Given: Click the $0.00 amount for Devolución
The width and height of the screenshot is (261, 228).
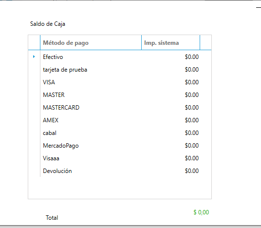Looking at the screenshot, I should 192,171.
